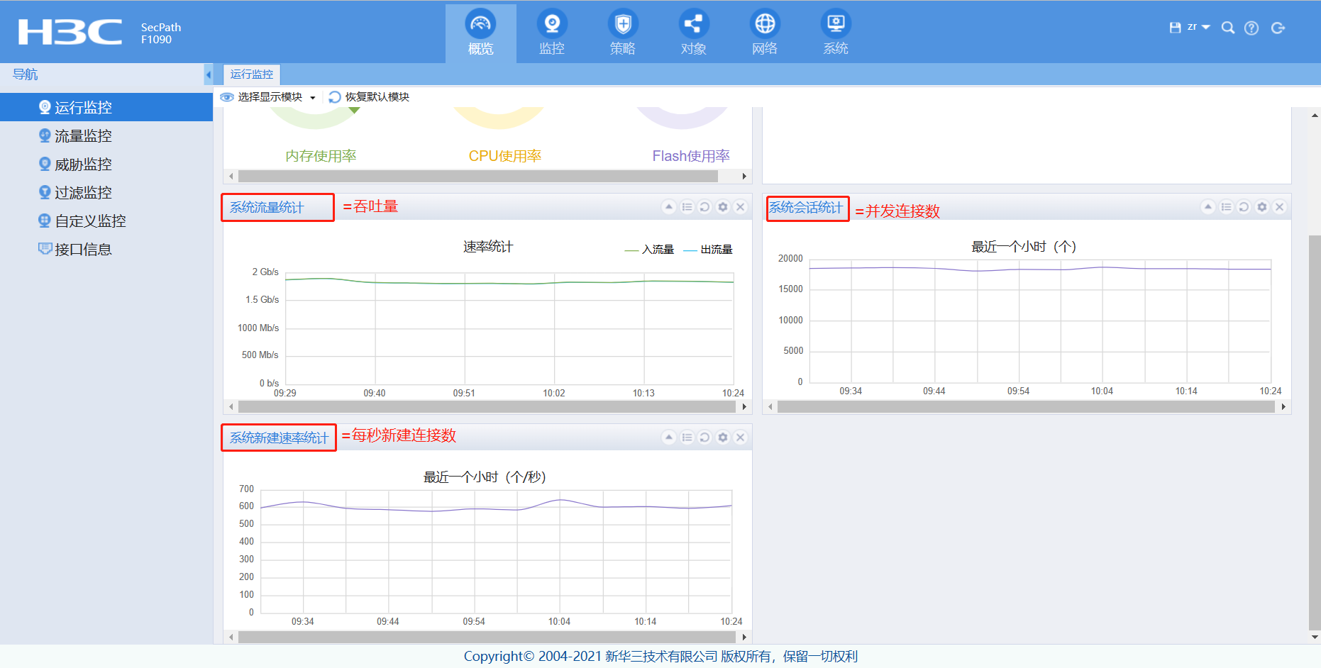The height and width of the screenshot is (668, 1321).
Task: Close the 系统流量统计 panel
Action: pyautogui.click(x=741, y=207)
